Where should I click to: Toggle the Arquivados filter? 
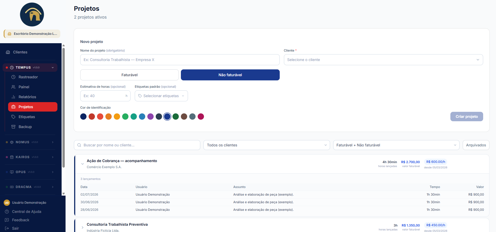coord(476,145)
